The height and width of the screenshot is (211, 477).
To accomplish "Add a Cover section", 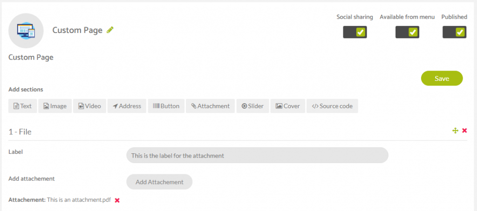I will (x=288, y=106).
